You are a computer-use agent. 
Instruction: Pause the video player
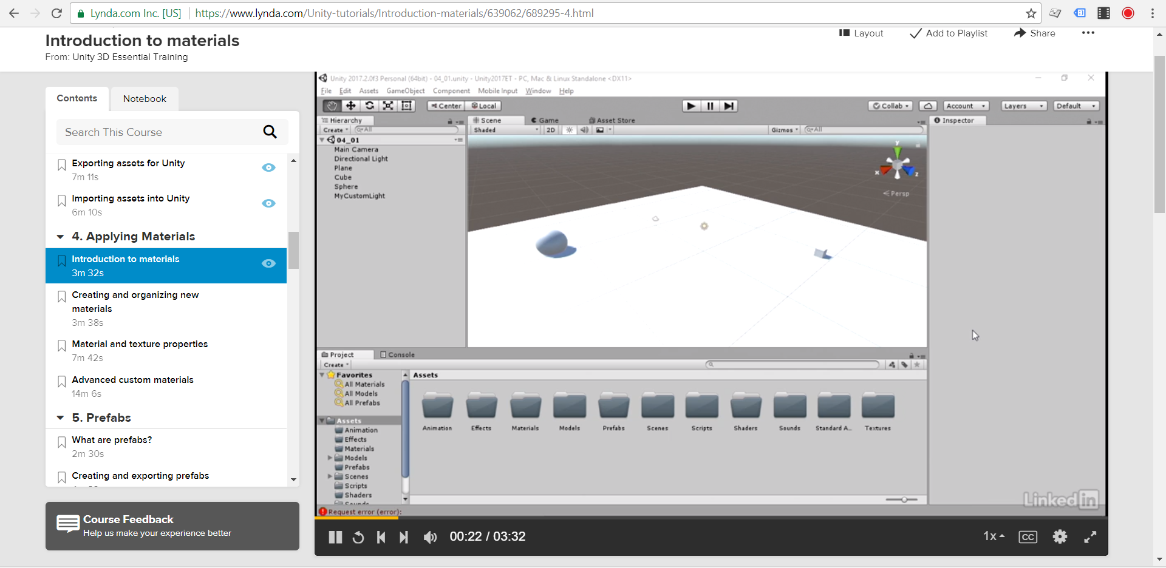(x=335, y=537)
